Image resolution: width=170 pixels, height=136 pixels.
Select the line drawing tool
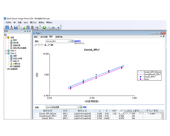(x=36, y=45)
